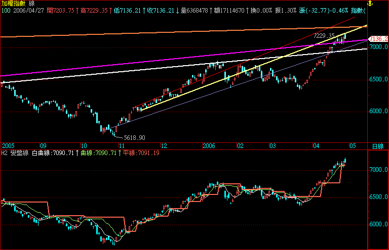Select the 2006 marker on time axis
The image size is (389, 250).
pyautogui.click(x=209, y=146)
